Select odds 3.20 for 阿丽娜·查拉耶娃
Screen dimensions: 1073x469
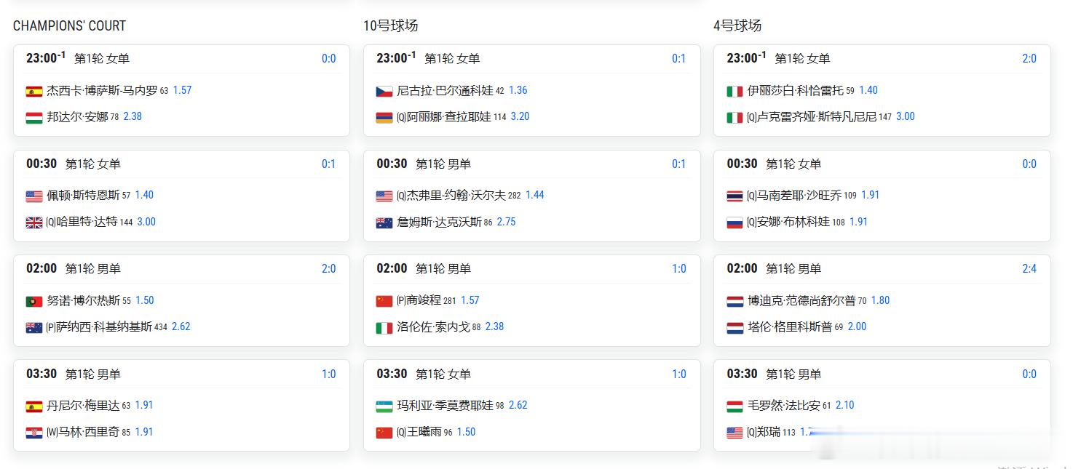point(520,116)
